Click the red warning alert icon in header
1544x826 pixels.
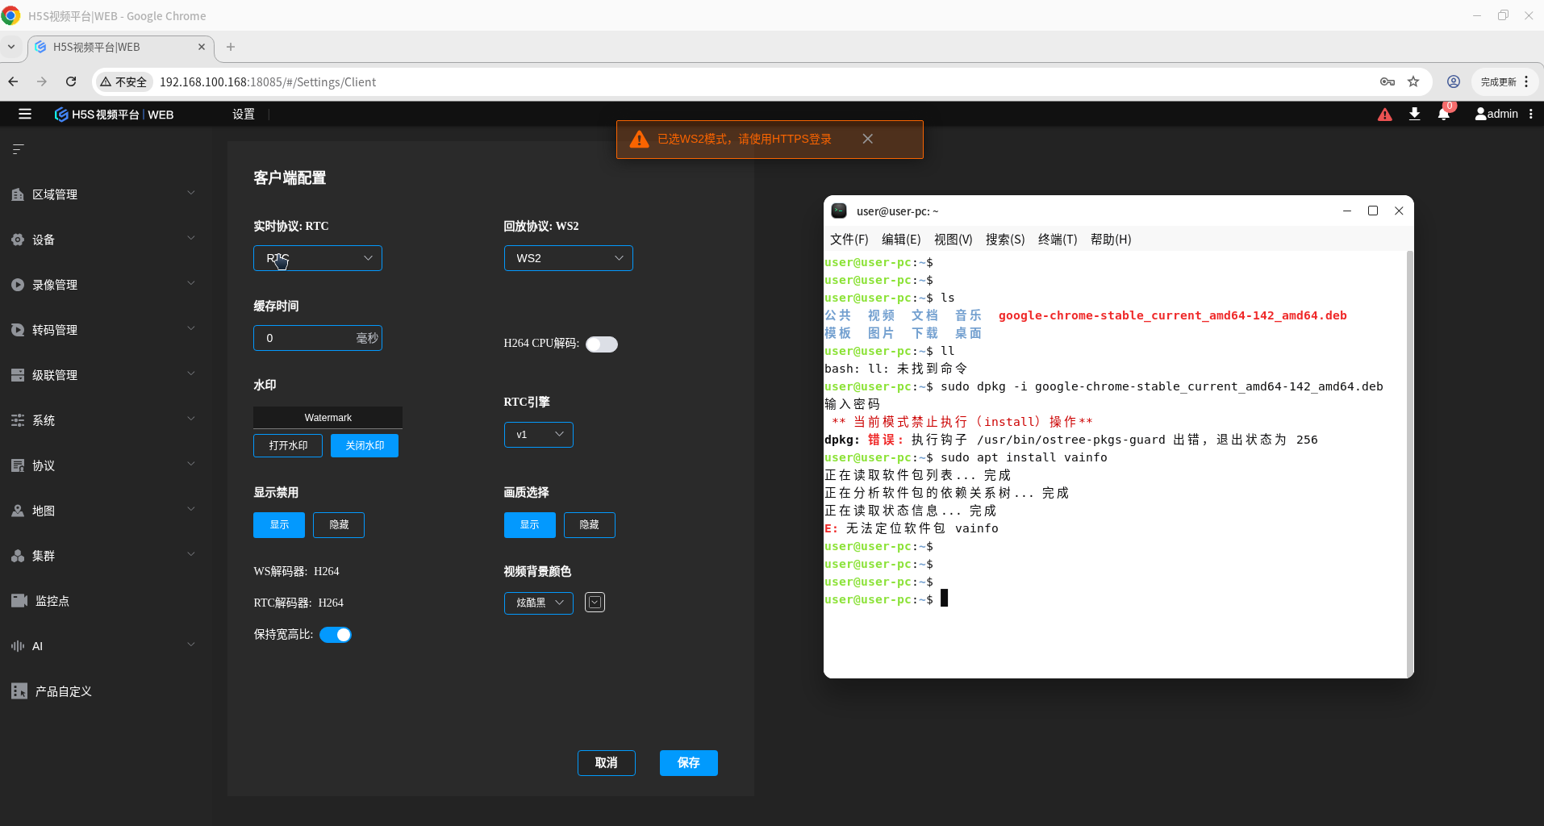(1385, 115)
